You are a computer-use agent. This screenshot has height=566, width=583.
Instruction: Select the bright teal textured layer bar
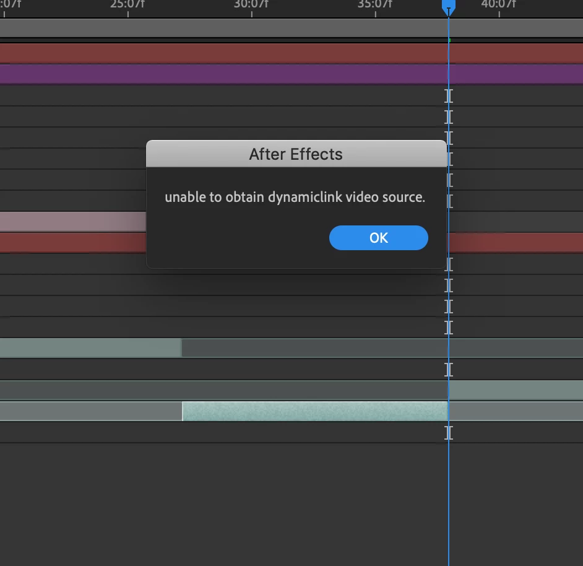315,411
